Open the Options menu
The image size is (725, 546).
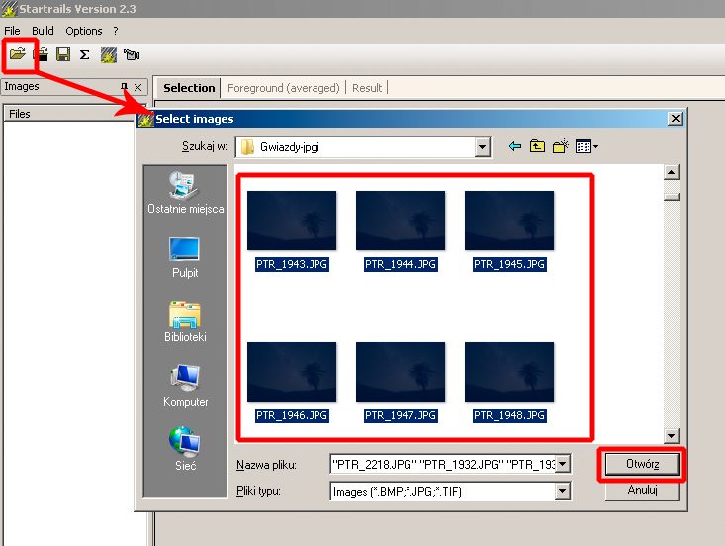tap(84, 31)
